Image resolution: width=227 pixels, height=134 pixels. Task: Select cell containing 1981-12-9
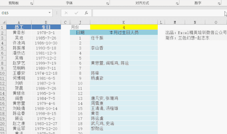(x=46, y=53)
